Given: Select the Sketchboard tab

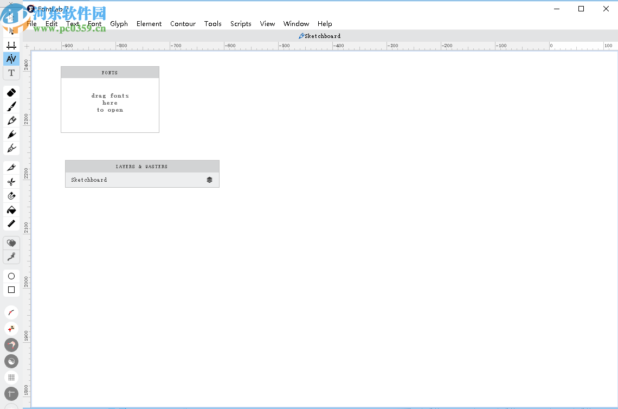Looking at the screenshot, I should 320,36.
